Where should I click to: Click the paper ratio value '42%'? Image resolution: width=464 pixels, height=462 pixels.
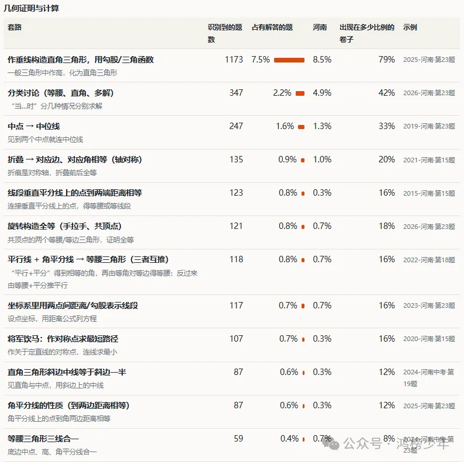[387, 93]
